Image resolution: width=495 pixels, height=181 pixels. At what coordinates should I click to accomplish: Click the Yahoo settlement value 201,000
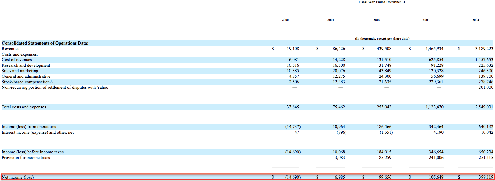point(486,87)
